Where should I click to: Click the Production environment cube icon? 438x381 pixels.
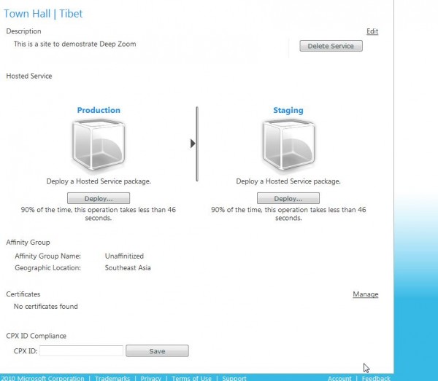coord(99,145)
